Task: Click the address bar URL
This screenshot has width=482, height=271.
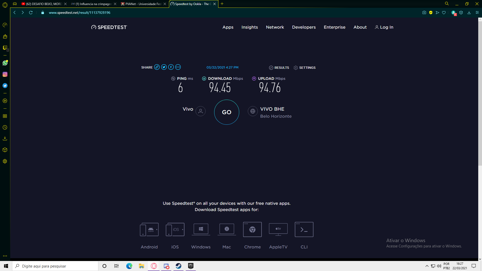Action: click(x=80, y=13)
